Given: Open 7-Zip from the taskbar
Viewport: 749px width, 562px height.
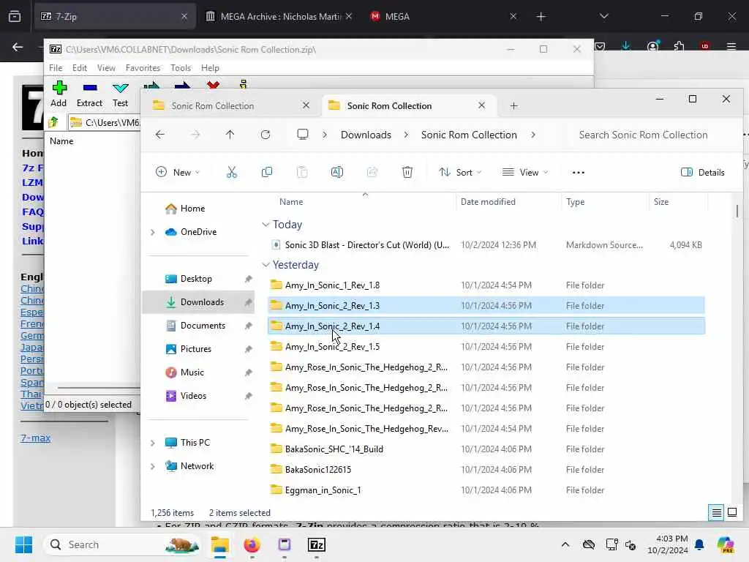Looking at the screenshot, I should (316, 544).
